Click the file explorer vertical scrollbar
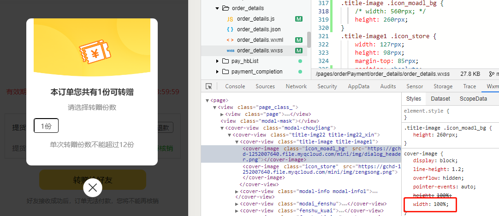The height and width of the screenshot is (216, 499). coord(309,40)
